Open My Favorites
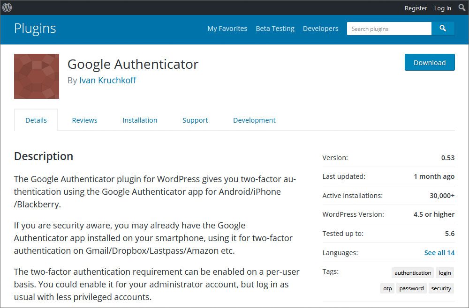This screenshot has width=469, height=308. [x=227, y=29]
